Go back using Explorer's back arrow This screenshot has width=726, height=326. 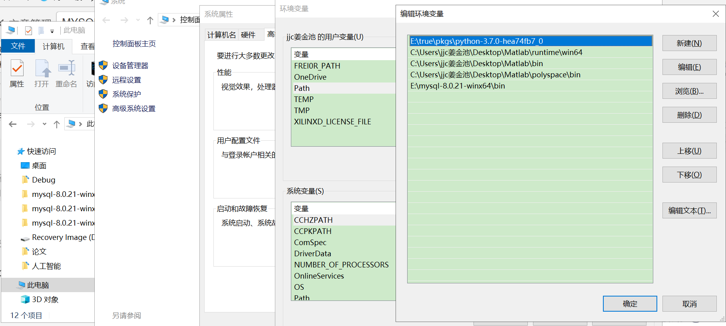(13, 124)
